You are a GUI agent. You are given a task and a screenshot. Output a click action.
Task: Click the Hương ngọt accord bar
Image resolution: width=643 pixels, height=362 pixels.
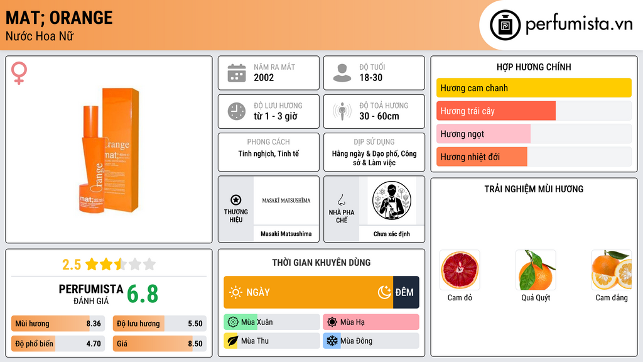tap(534, 134)
